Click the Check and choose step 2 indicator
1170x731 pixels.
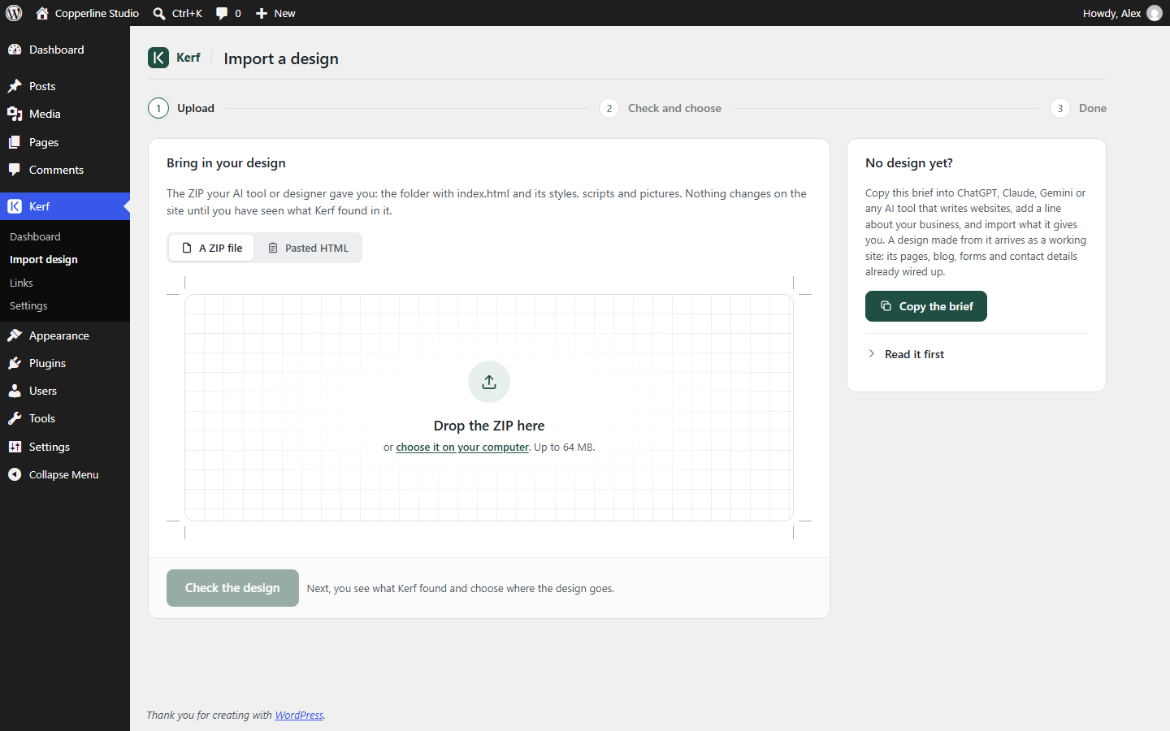pos(661,108)
